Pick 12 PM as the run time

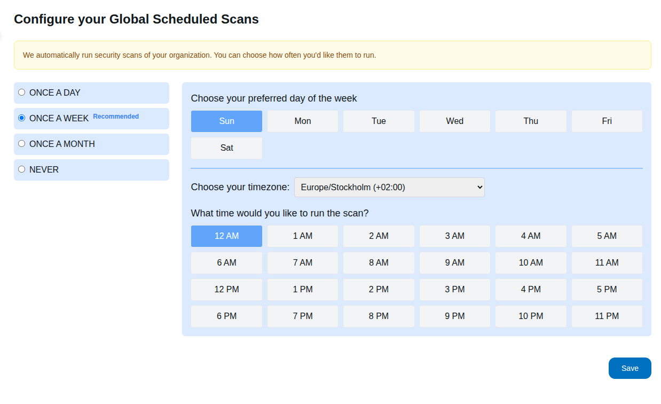click(226, 289)
